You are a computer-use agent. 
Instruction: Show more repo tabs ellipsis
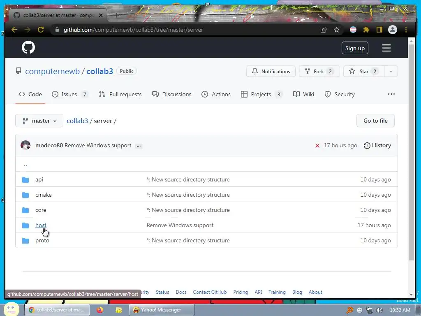click(391, 94)
